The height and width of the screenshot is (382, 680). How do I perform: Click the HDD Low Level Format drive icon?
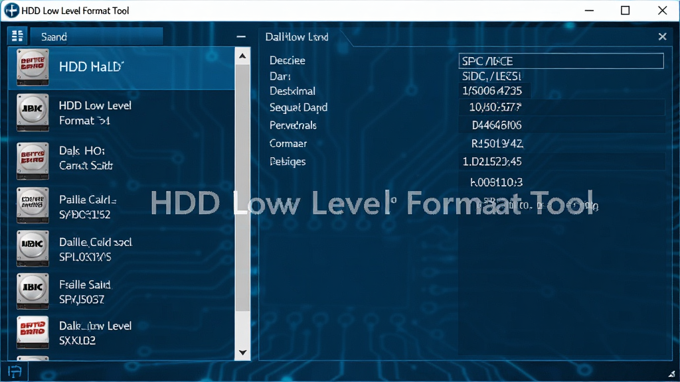point(33,113)
